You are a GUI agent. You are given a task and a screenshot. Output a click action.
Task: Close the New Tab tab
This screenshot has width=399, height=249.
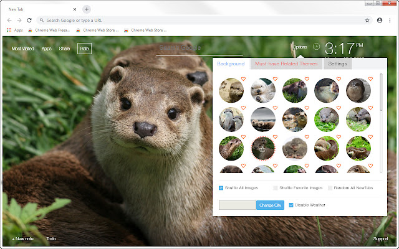[x=75, y=9]
